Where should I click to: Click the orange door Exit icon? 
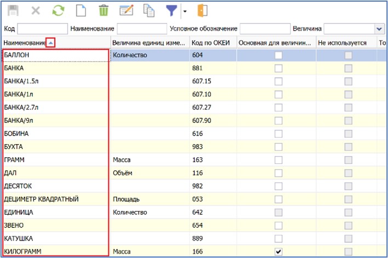click(202, 11)
